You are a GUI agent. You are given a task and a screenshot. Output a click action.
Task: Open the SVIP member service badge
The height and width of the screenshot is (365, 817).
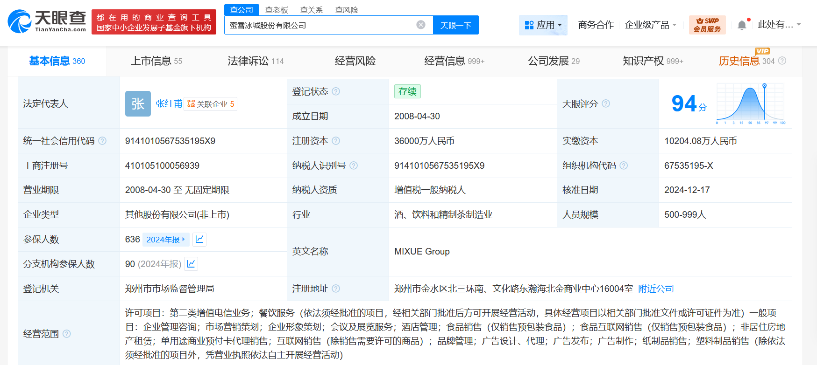707,25
